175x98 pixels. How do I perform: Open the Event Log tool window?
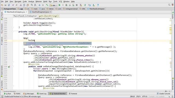coord(42,94)
